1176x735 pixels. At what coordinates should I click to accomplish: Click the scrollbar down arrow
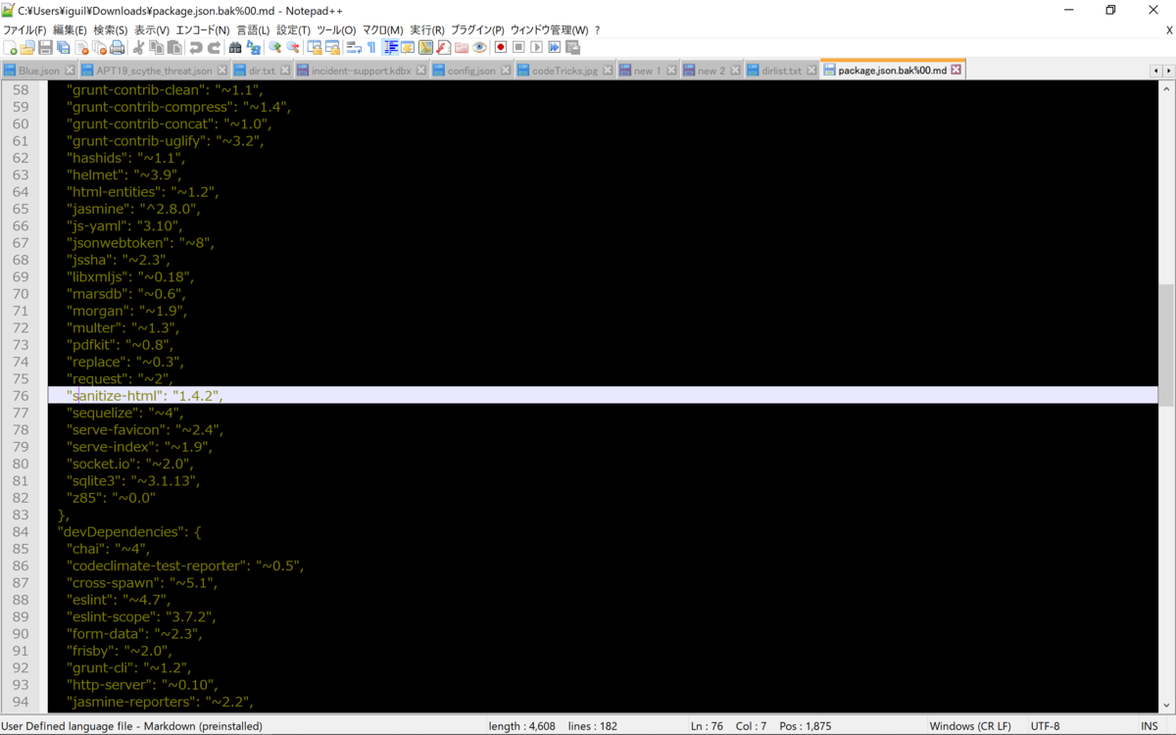[1166, 706]
